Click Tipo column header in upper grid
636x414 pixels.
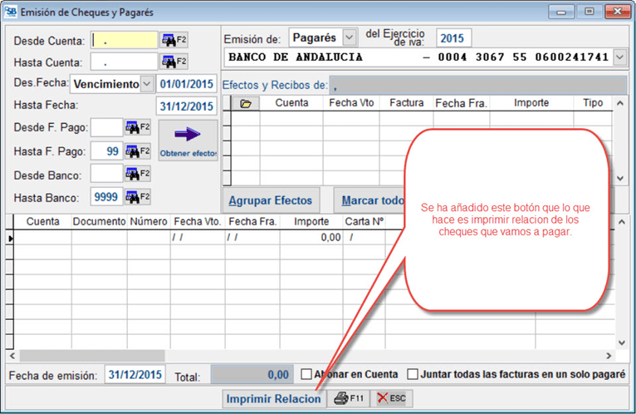click(593, 103)
